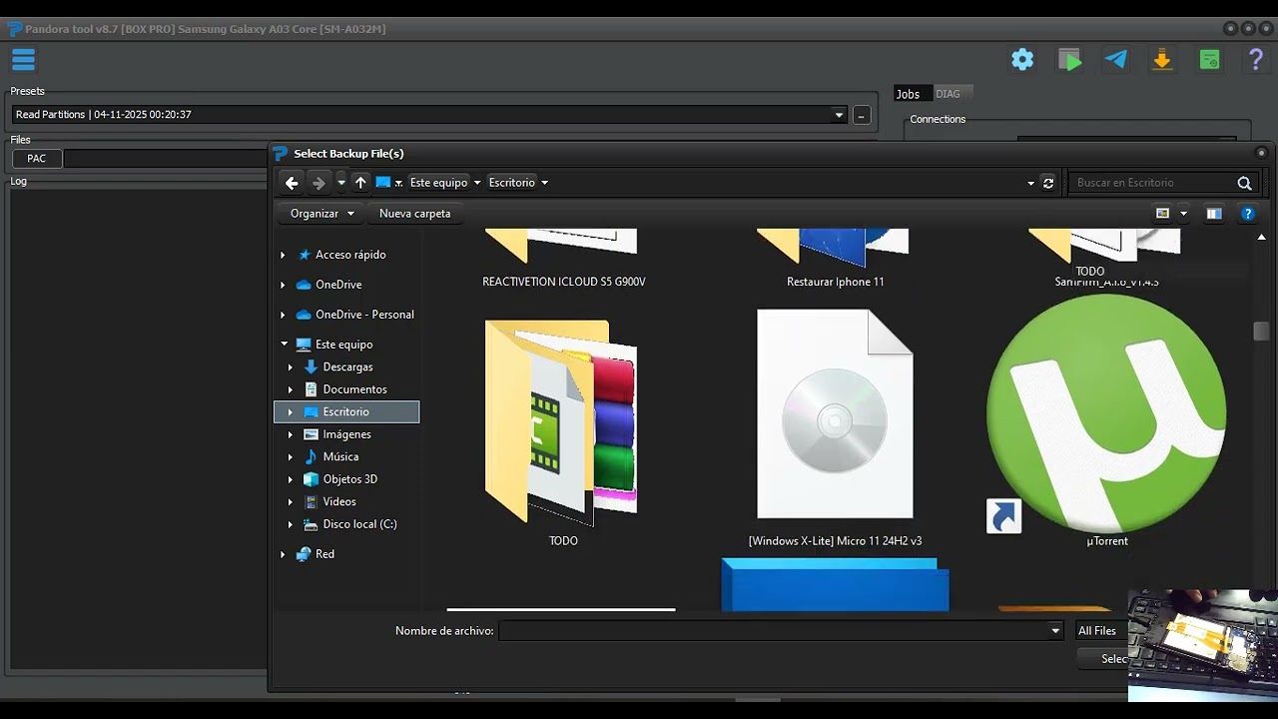Open Imágenes in the sidebar
The width and height of the screenshot is (1278, 719).
pyautogui.click(x=346, y=434)
